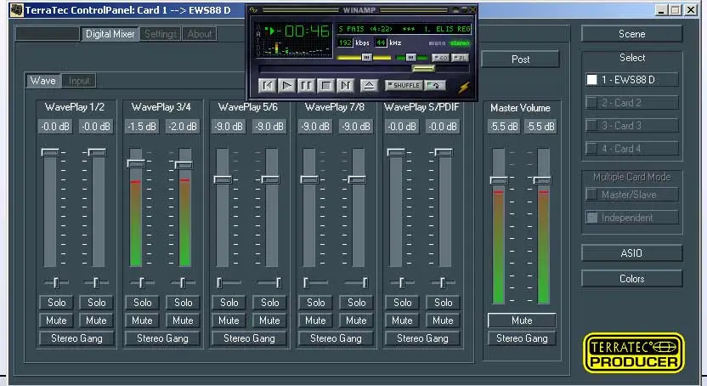Screen dimensions: 707x386
Task: Toggle Stereo Gang for Master Volume
Action: (522, 338)
